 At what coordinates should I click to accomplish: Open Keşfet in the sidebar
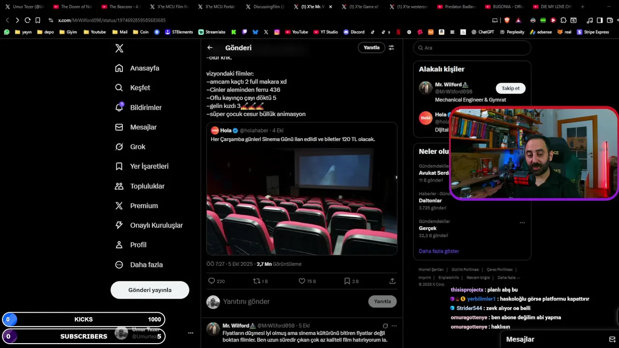[133, 88]
